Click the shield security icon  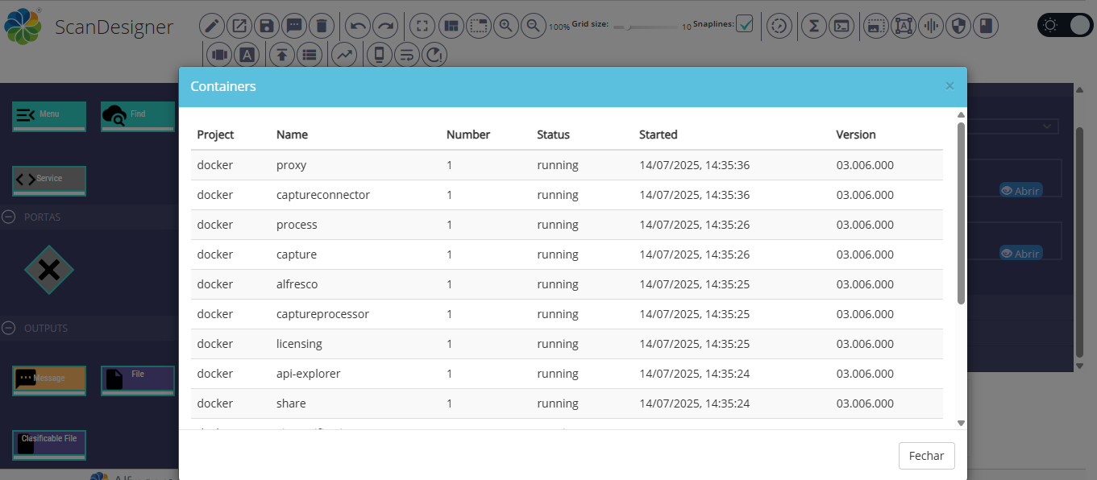pos(957,26)
